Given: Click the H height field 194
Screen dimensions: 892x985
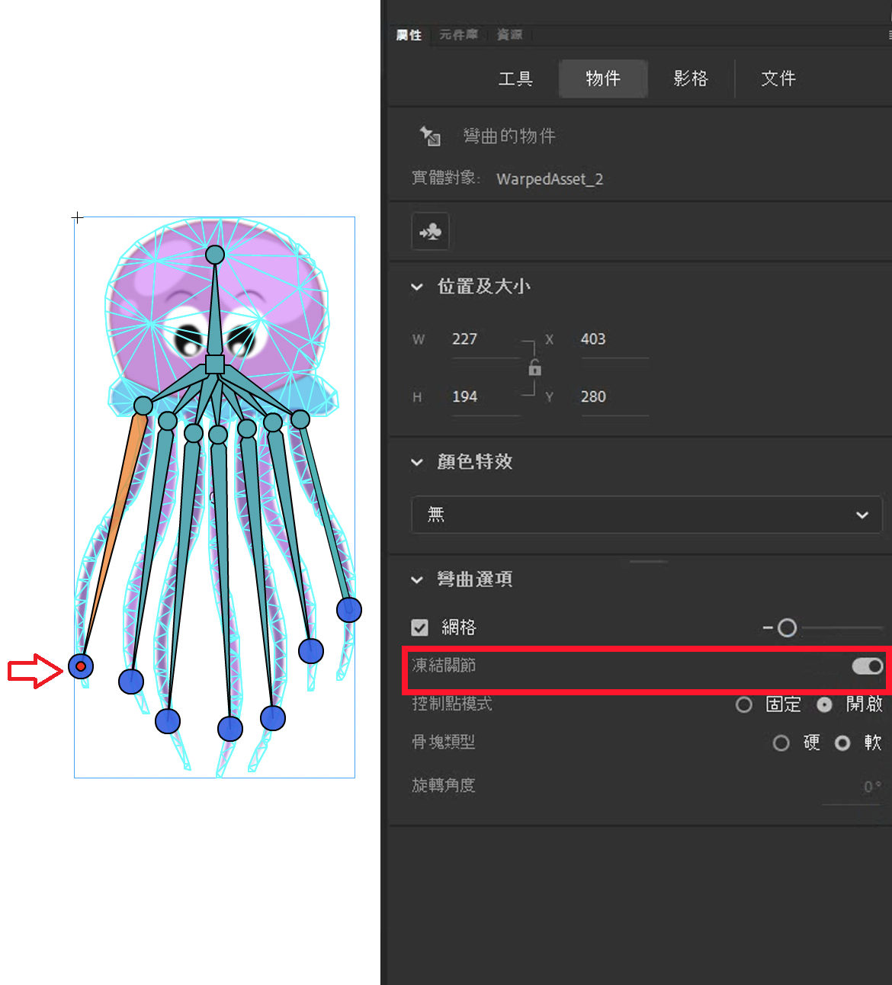Looking at the screenshot, I should pos(485,397).
